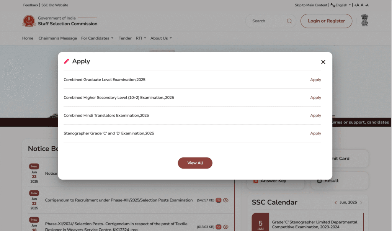The height and width of the screenshot is (231, 392).
Task: Apply for Combined Higher Secondary Level Examination
Action: (315, 98)
